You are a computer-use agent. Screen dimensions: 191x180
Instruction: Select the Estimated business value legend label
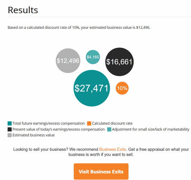pyautogui.click(x=34, y=135)
